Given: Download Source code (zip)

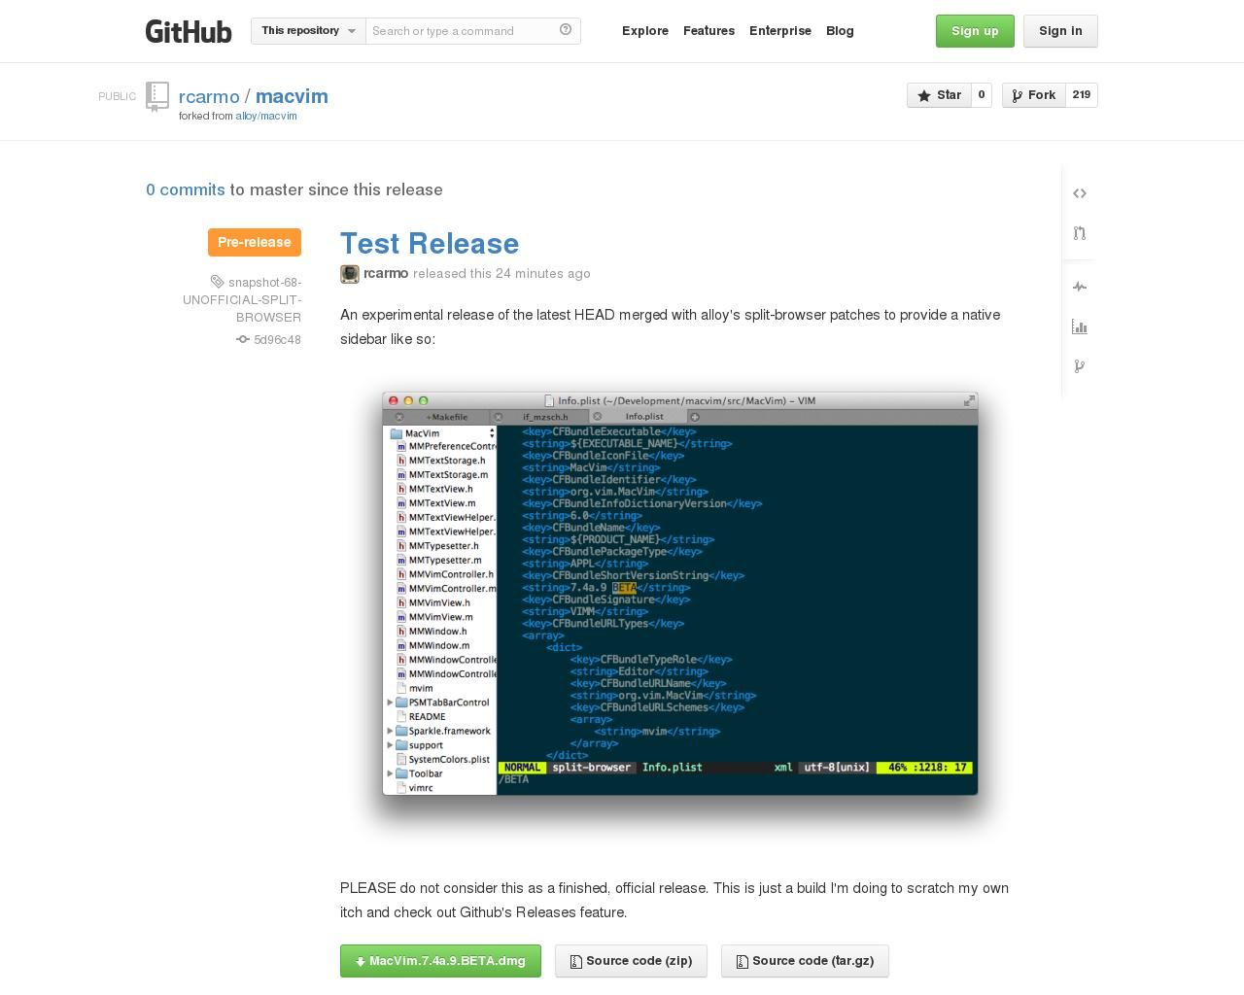Looking at the screenshot, I should (631, 961).
